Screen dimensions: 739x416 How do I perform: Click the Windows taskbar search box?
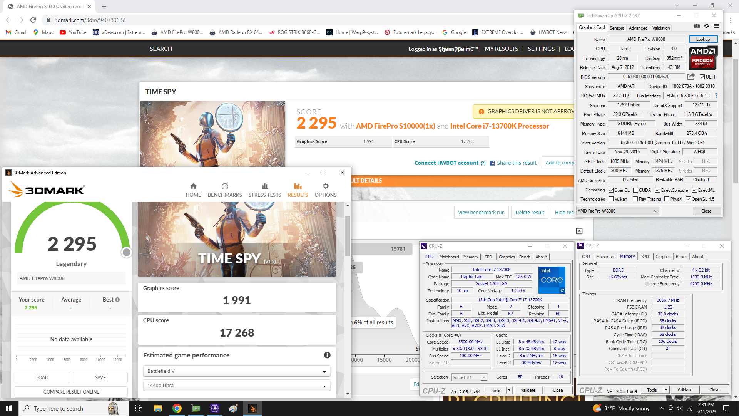(x=74, y=408)
